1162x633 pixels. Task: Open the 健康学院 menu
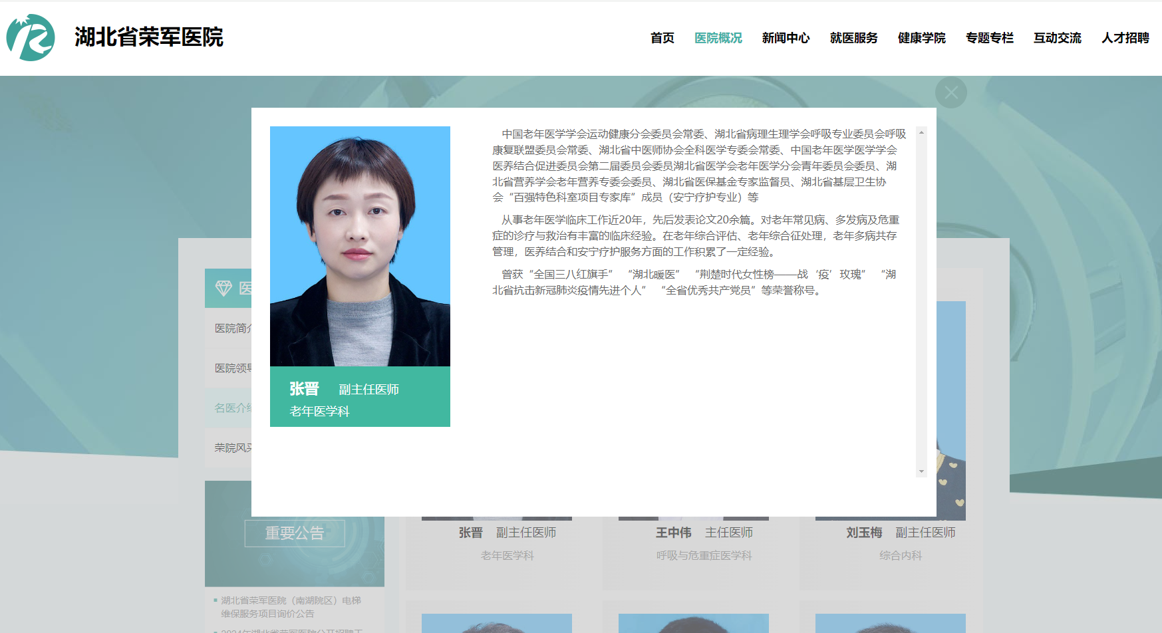pyautogui.click(x=922, y=38)
